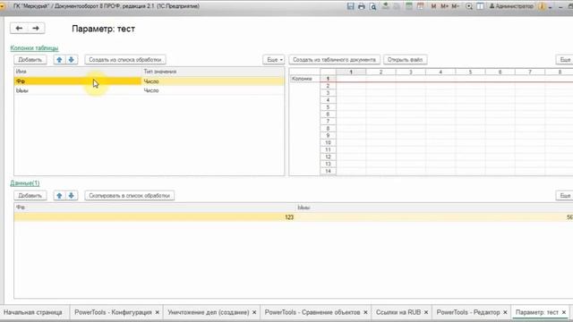Open Еще menu in Данные section
The width and height of the screenshot is (573, 322).
565,195
